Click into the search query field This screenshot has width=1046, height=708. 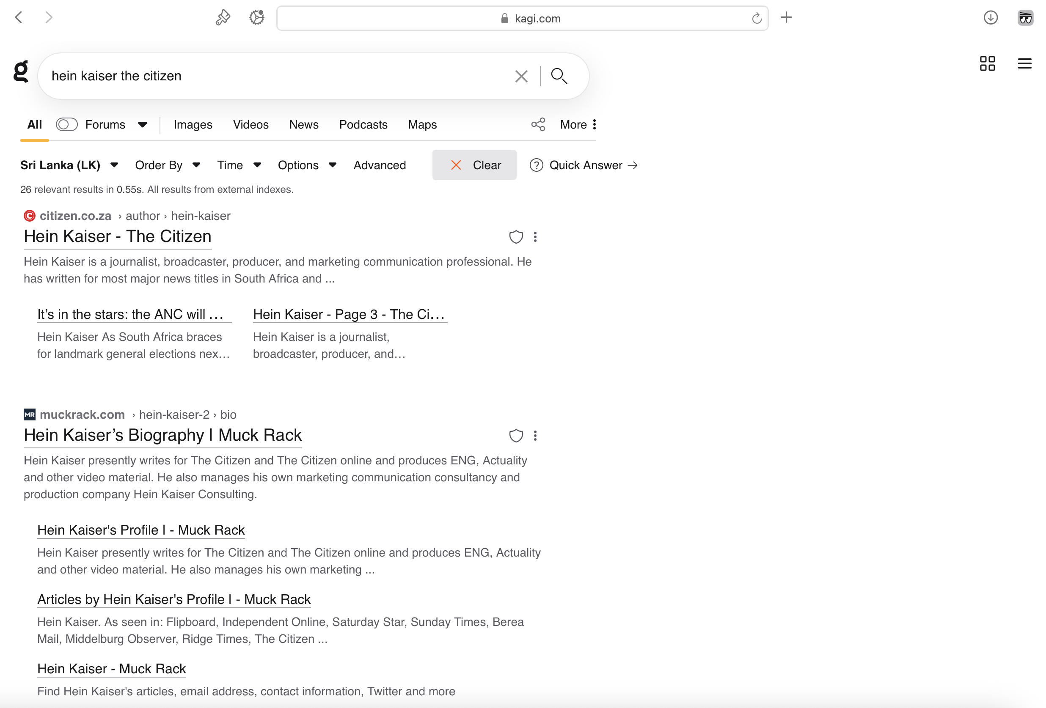tap(270, 76)
